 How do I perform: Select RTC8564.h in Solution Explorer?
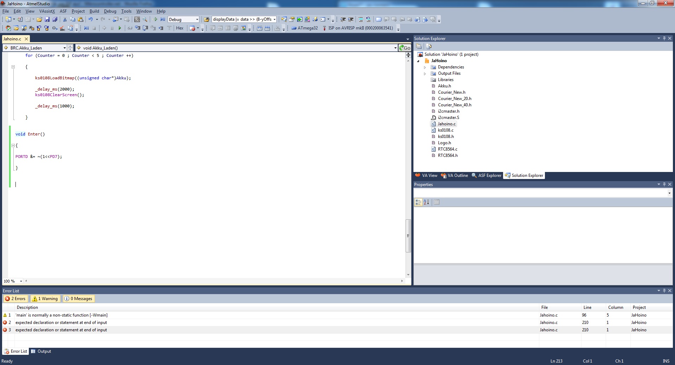click(448, 155)
